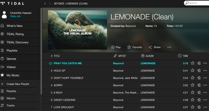Open more options for LOVE DROUGHT
Image resolution: width=209 pixels, height=111 pixels.
205,107
